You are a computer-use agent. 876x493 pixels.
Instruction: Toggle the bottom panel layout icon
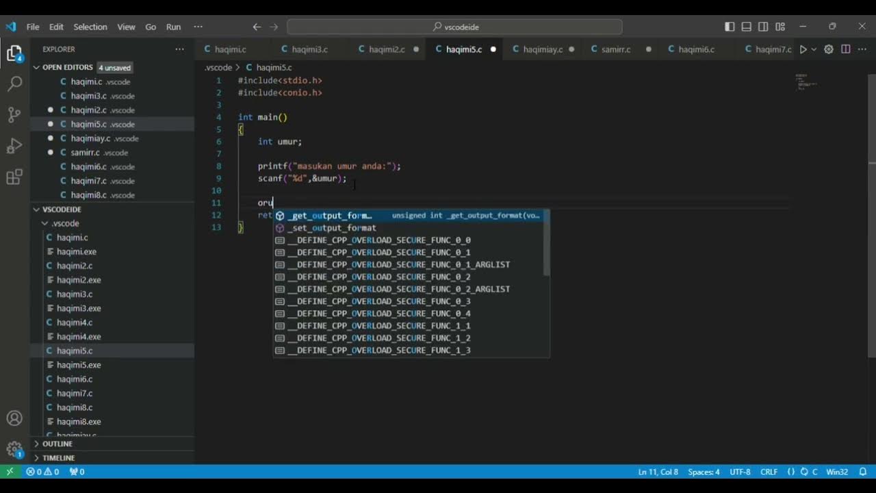pyautogui.click(x=747, y=27)
